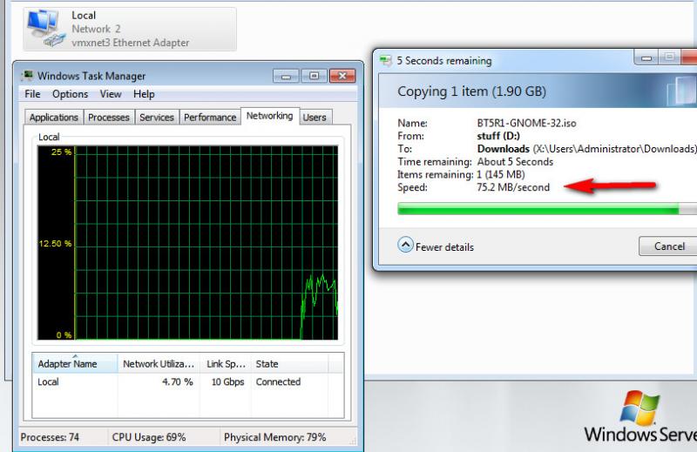Open the View menu in Task Manager
This screenshot has width=697, height=452.
pyautogui.click(x=111, y=94)
